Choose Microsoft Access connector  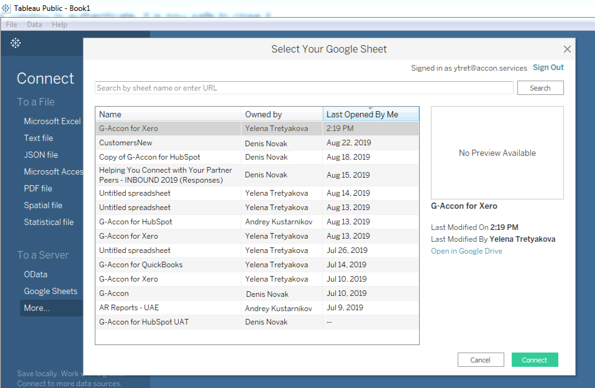tap(53, 172)
